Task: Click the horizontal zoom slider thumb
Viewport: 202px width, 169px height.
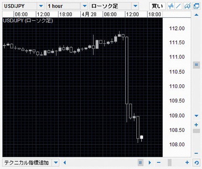Action: pos(170,163)
